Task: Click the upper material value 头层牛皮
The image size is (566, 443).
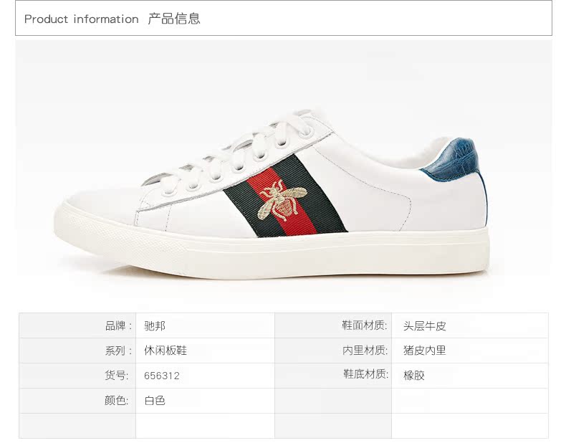Action: coord(425,326)
